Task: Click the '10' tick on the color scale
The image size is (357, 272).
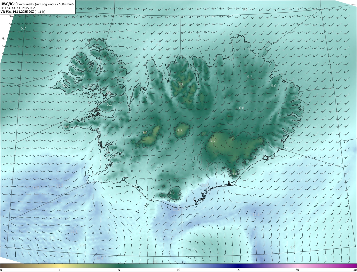Action: [178, 270]
